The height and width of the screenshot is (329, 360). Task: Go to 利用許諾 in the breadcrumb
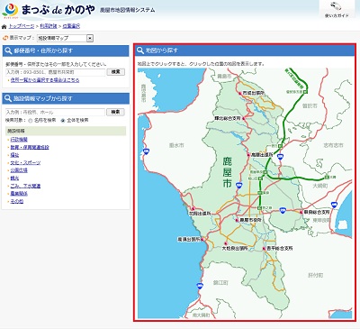(49, 26)
